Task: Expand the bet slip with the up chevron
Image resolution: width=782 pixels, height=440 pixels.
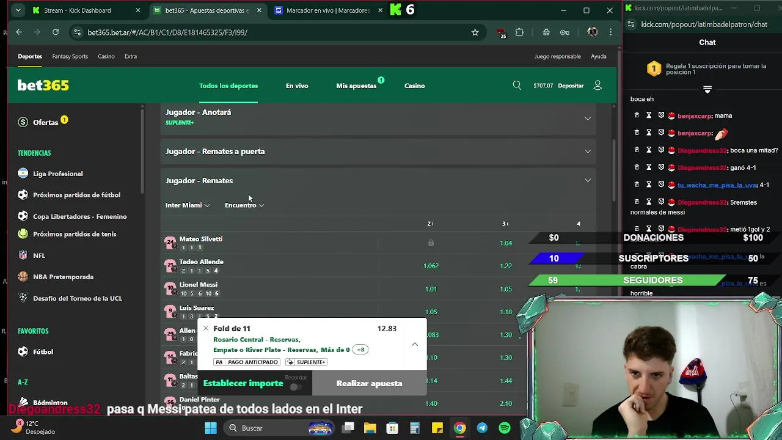Action: pos(415,344)
